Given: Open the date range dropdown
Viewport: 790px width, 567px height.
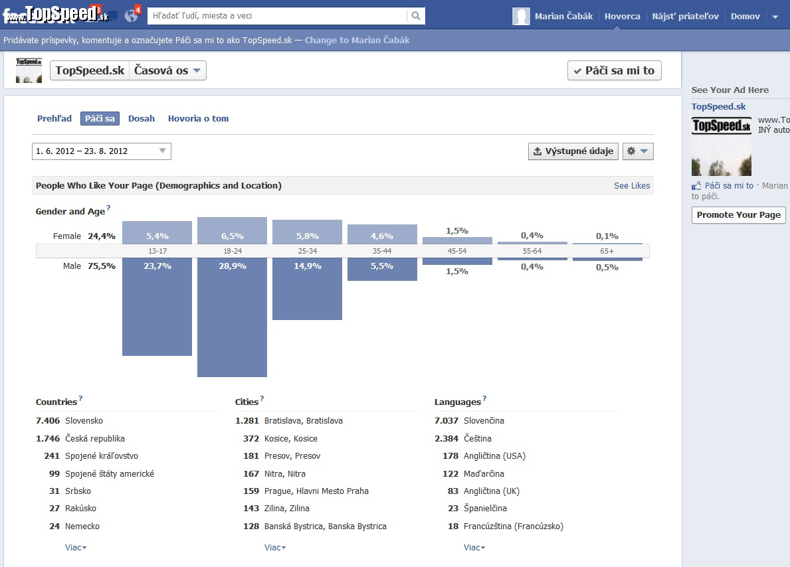Looking at the screenshot, I should click(x=101, y=151).
